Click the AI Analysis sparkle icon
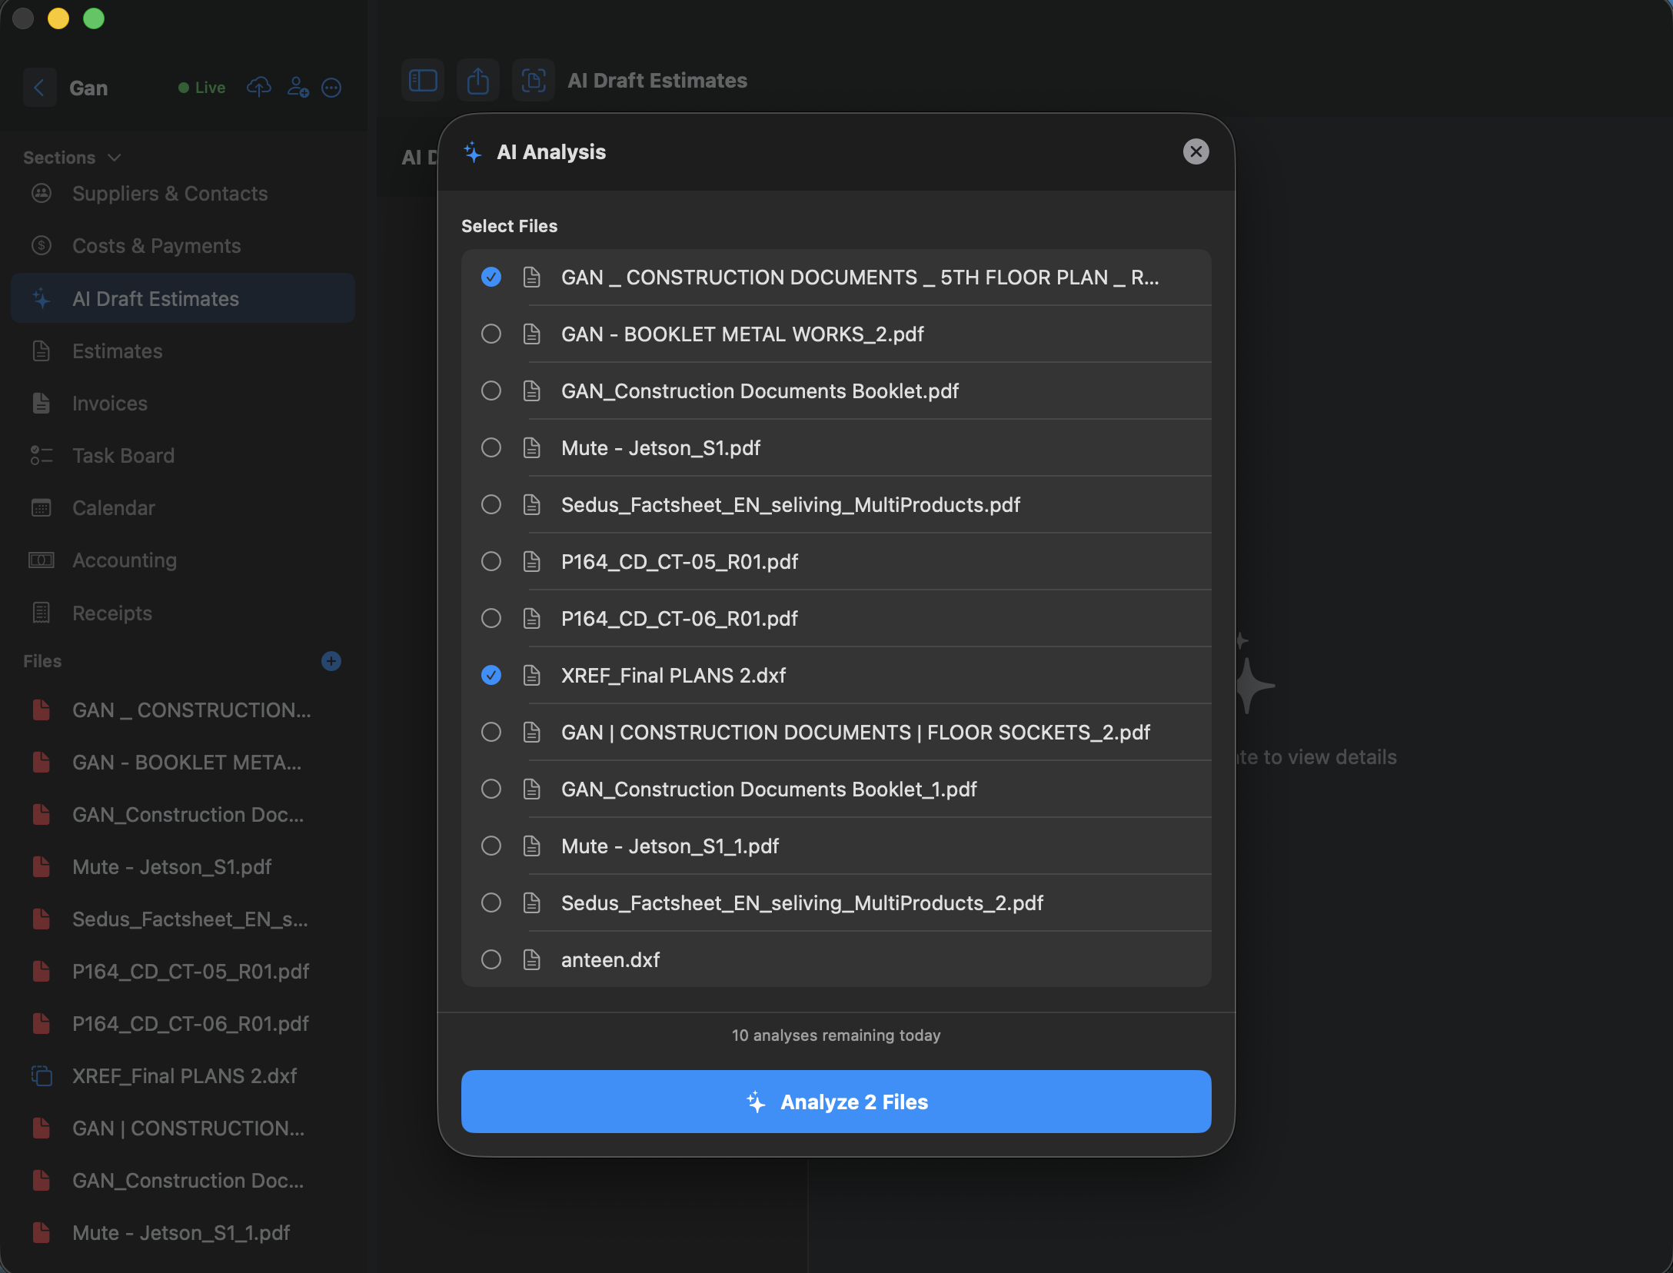Screen dimensions: 1673x1273 click(x=473, y=151)
